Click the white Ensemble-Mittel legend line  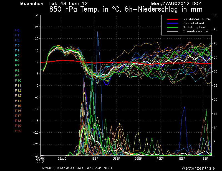click(172, 31)
